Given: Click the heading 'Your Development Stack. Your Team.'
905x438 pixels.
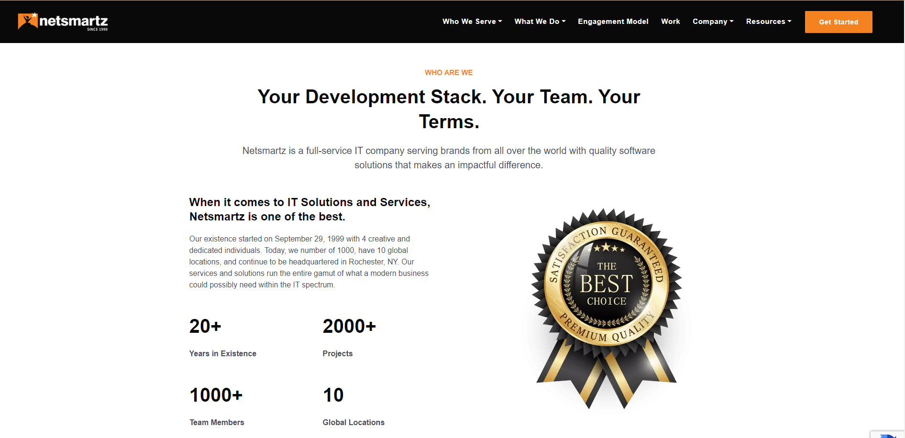Looking at the screenshot, I should (x=449, y=109).
